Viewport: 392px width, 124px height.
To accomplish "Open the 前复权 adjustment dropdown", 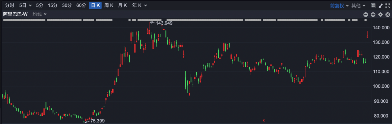I will click(x=339, y=6).
